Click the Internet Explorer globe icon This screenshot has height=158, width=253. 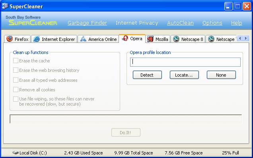click(x=37, y=39)
